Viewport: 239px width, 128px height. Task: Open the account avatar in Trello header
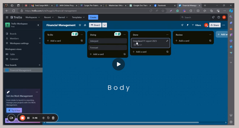[224, 17]
